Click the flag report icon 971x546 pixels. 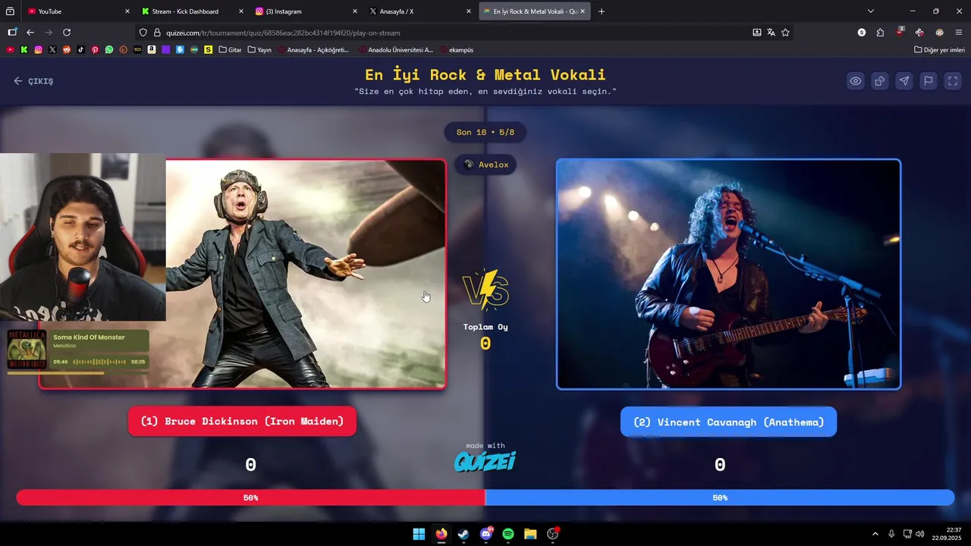click(929, 81)
